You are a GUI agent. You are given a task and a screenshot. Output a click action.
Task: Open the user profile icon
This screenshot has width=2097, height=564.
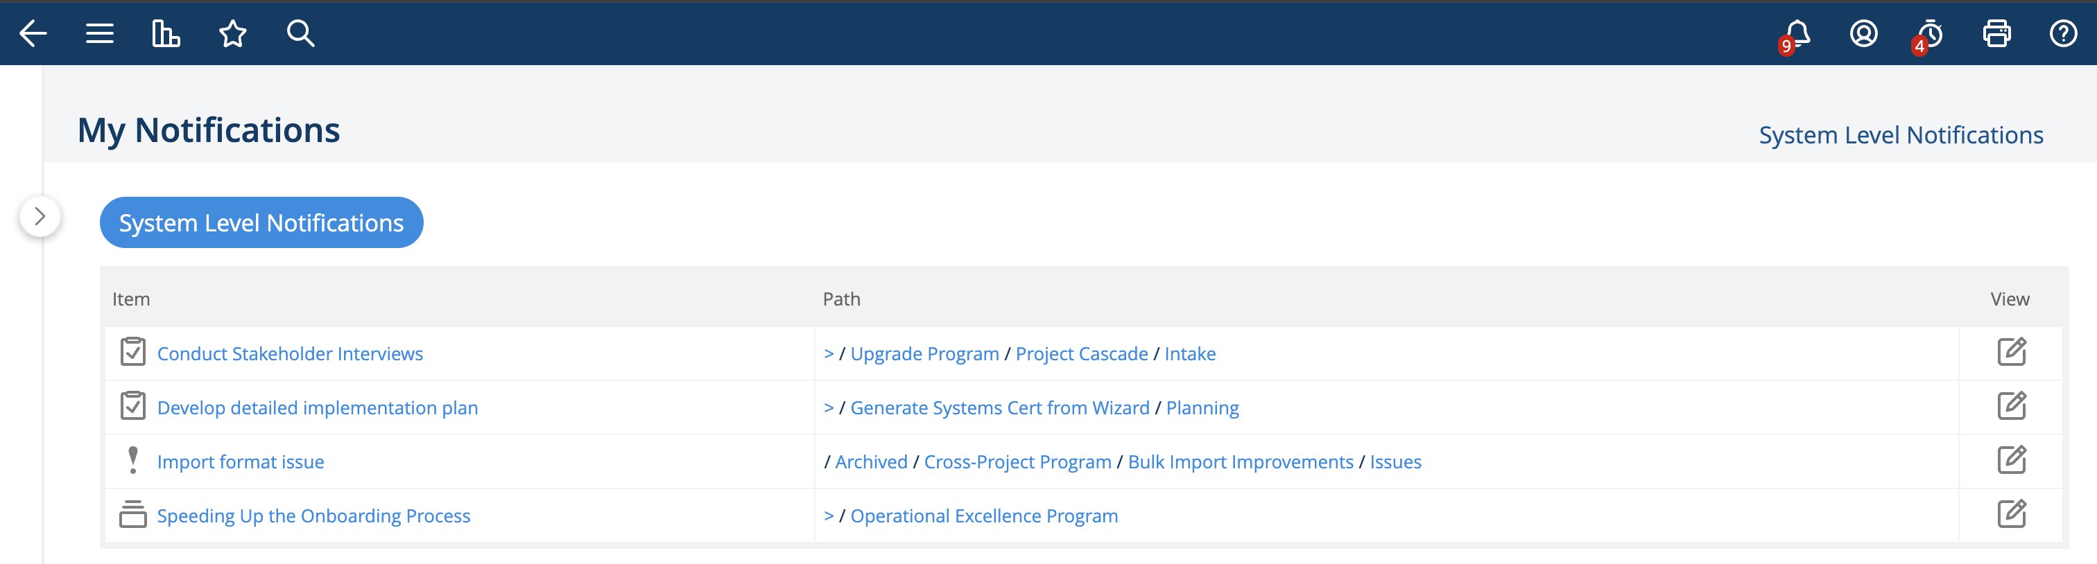click(1863, 33)
